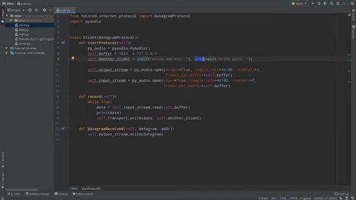Open Database tool window on right edge
This screenshot has height=200, width=356.
point(354,32)
